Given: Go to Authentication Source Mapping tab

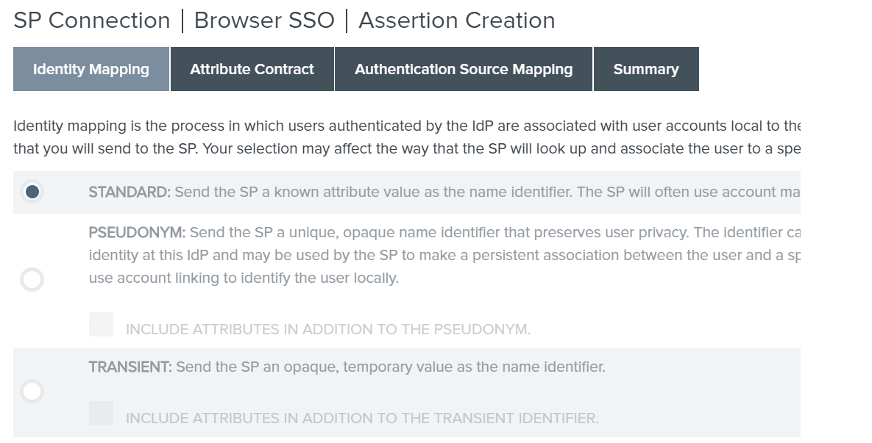Looking at the screenshot, I should 464,70.
